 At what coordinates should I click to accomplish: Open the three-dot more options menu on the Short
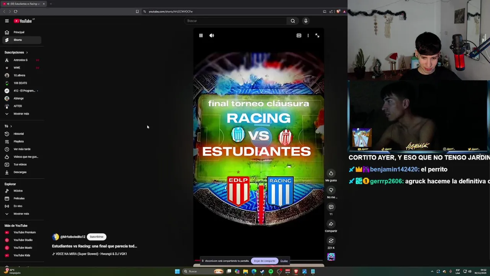pyautogui.click(x=308, y=35)
